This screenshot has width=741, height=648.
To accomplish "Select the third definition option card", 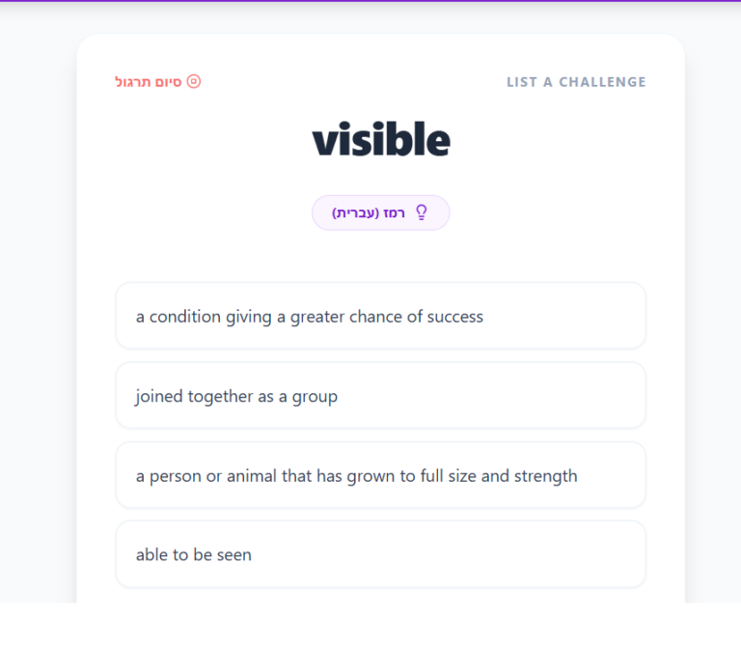I will (x=380, y=475).
